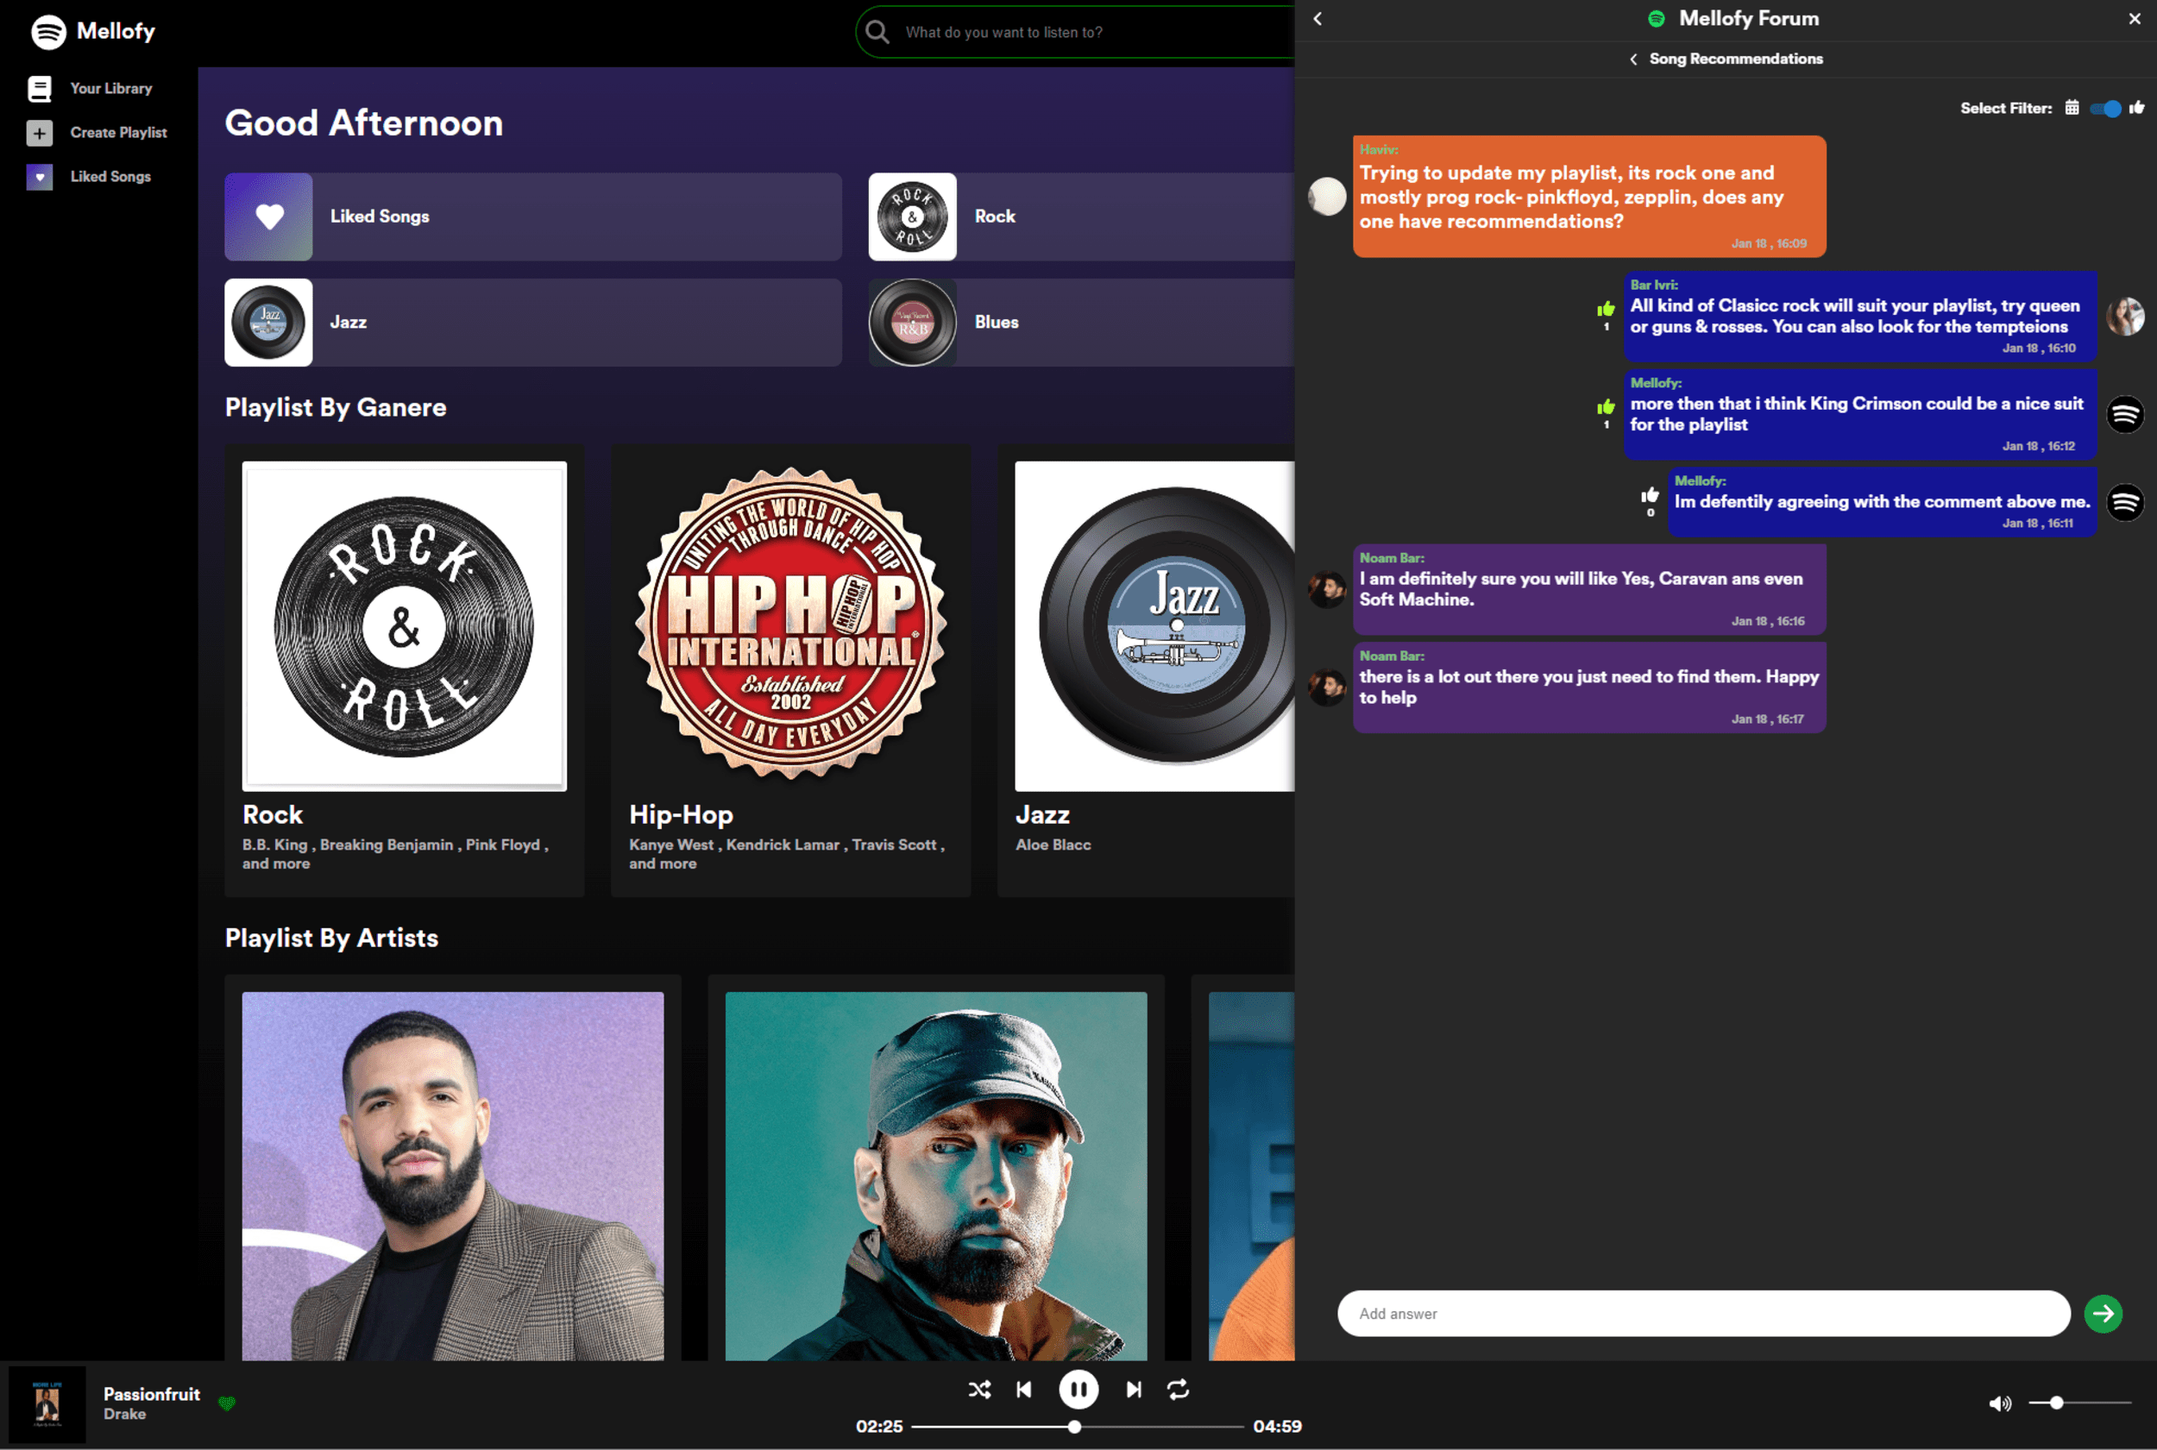Pause the currently playing song
Screen dimensions: 2157x1450
1078,1389
